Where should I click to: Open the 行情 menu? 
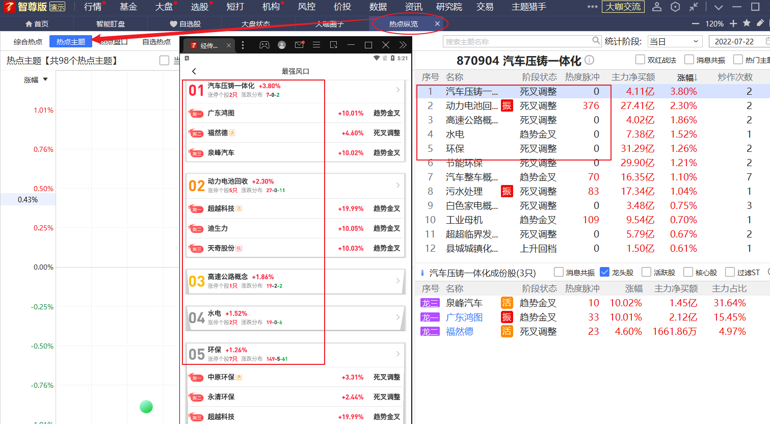[93, 7]
